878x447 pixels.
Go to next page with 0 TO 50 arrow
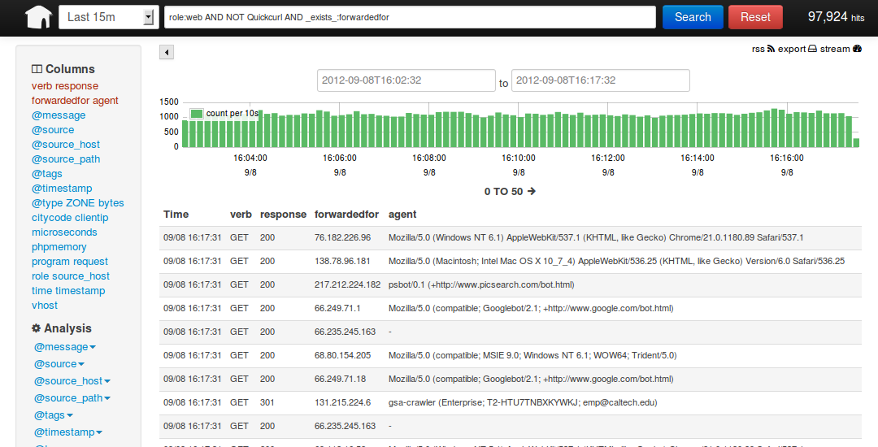(x=510, y=191)
